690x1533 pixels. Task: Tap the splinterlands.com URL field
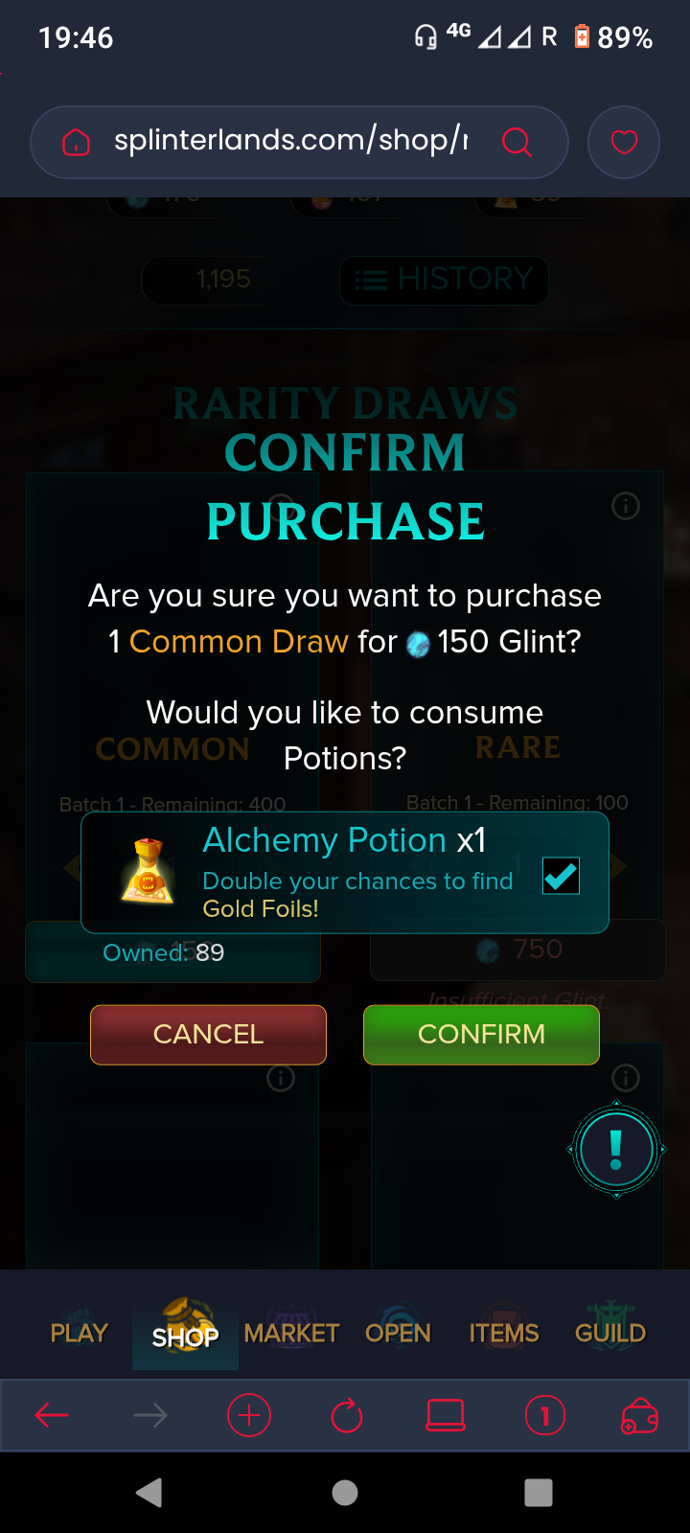pyautogui.click(x=291, y=141)
